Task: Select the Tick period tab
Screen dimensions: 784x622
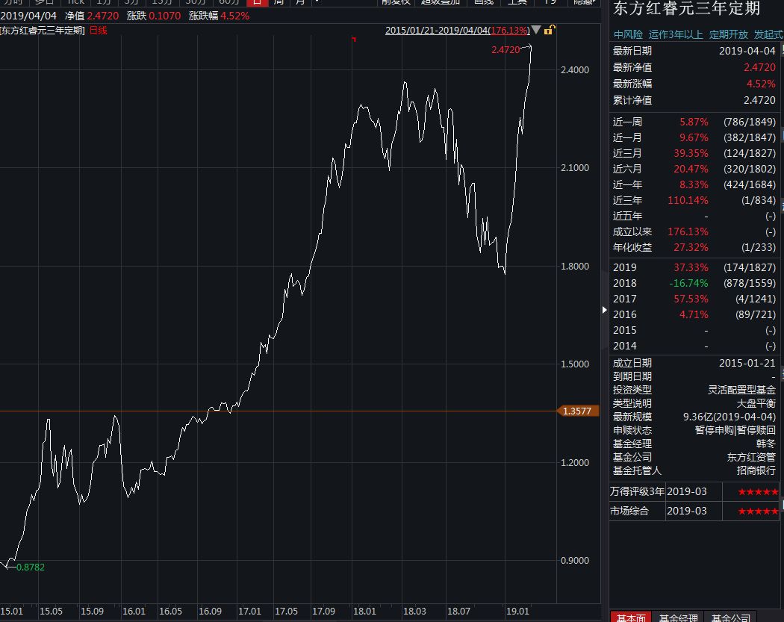Action: click(76, 2)
